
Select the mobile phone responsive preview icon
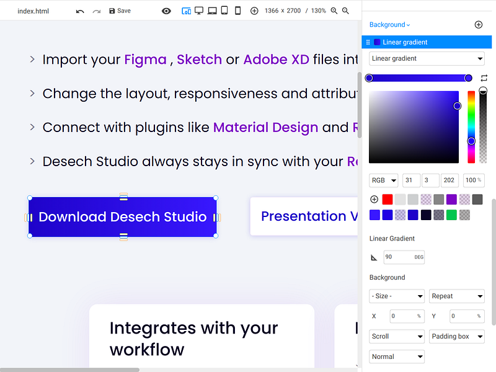pyautogui.click(x=237, y=11)
